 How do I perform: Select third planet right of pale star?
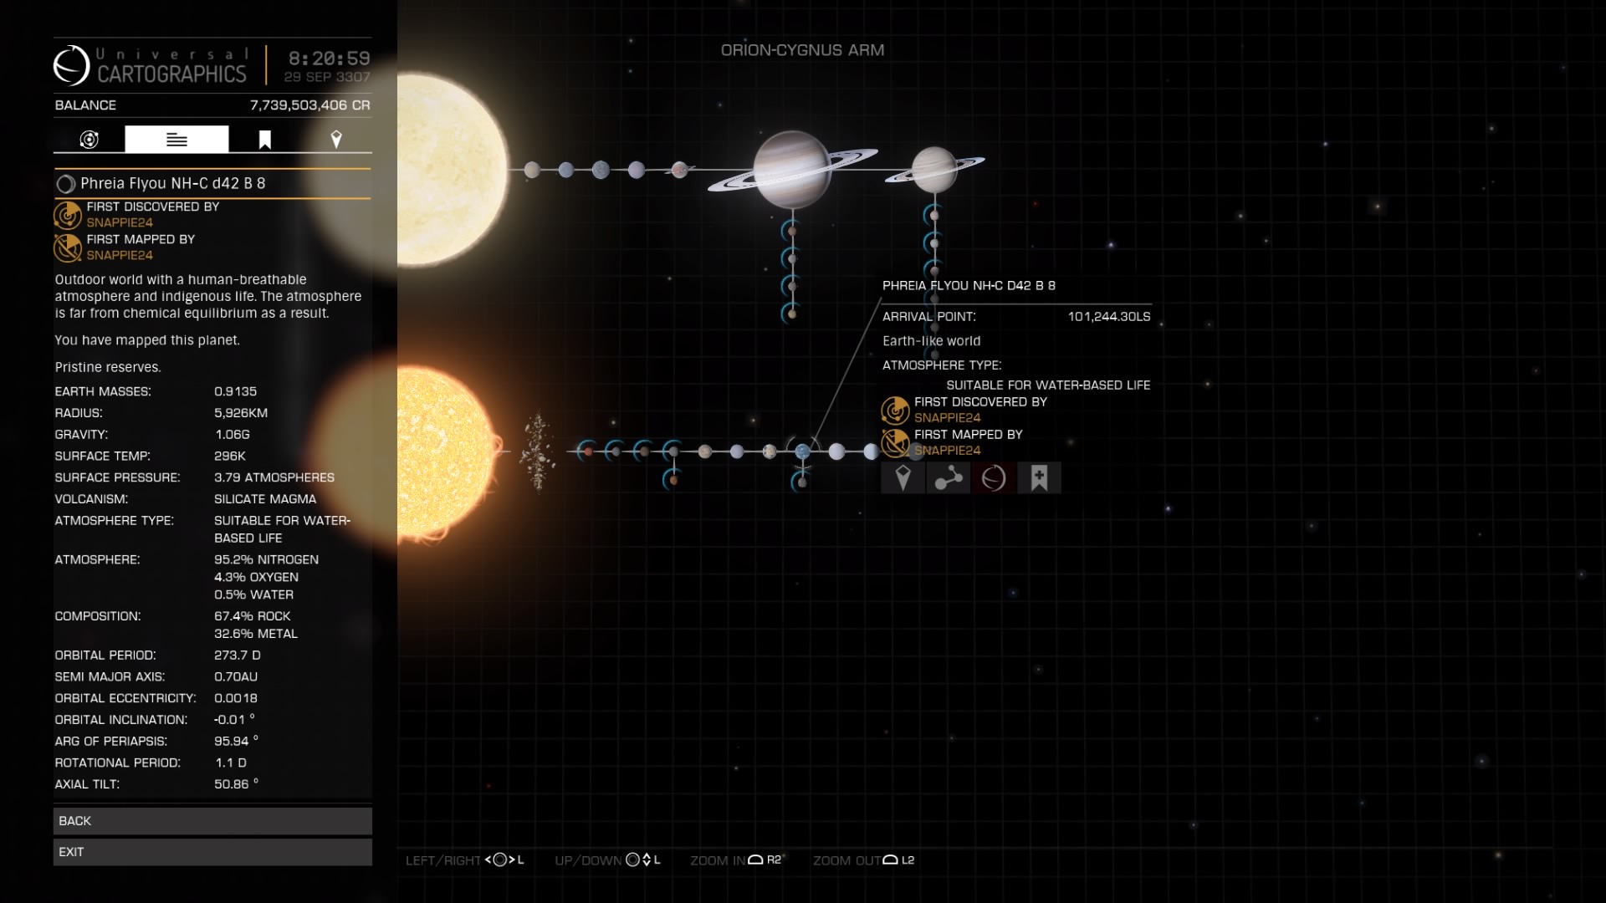[601, 170]
